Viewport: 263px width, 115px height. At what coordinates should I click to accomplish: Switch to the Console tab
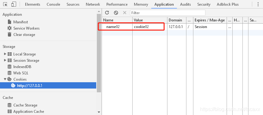(x=53, y=4)
